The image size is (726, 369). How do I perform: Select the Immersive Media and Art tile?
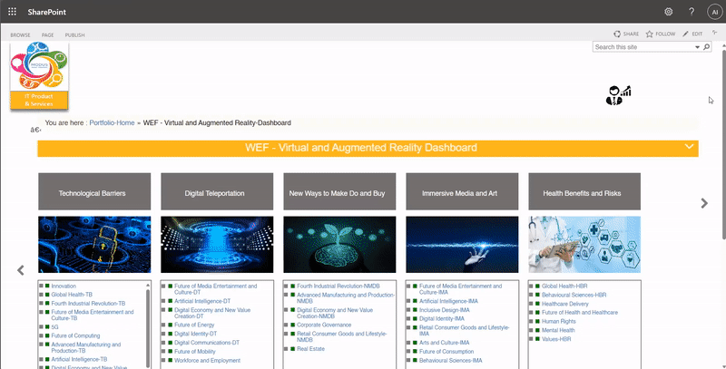pos(462,191)
